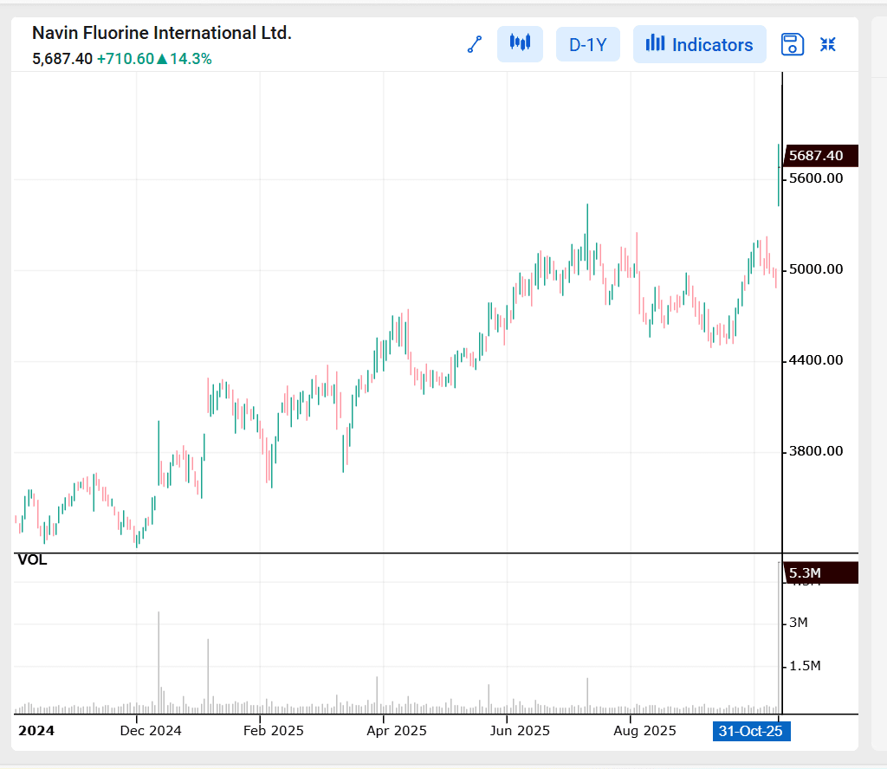Click the Jun 2025 date axis label
Viewport: 887px width, 769px height.
[520, 731]
